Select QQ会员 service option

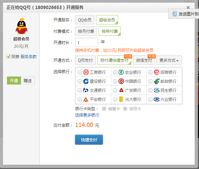coord(85,20)
